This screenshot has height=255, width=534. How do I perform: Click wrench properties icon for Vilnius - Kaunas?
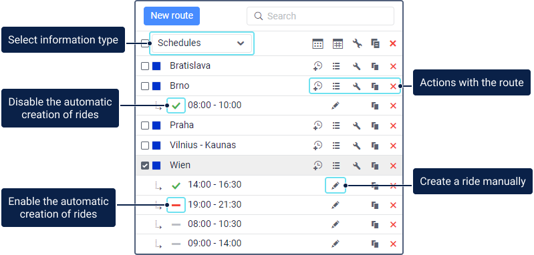[x=357, y=146]
